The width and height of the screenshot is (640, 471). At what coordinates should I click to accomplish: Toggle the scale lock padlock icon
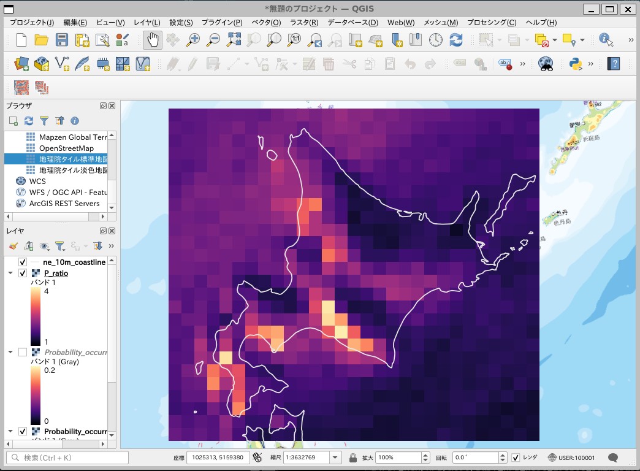[353, 458]
